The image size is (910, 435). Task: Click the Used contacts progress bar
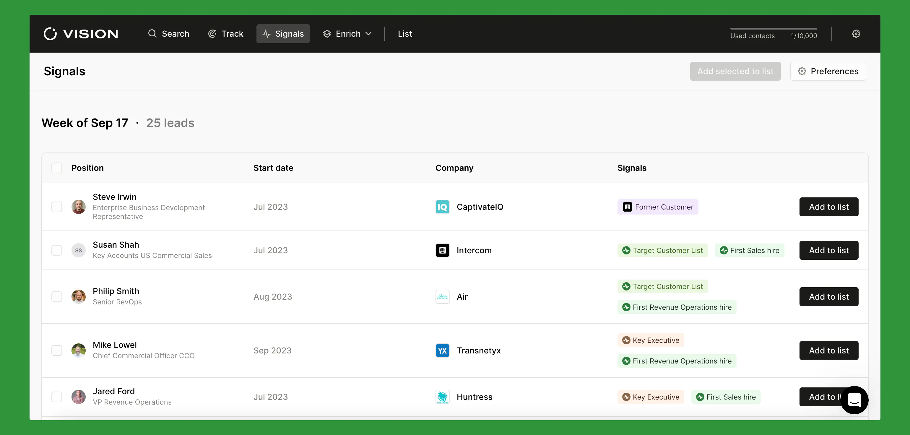[773, 29]
